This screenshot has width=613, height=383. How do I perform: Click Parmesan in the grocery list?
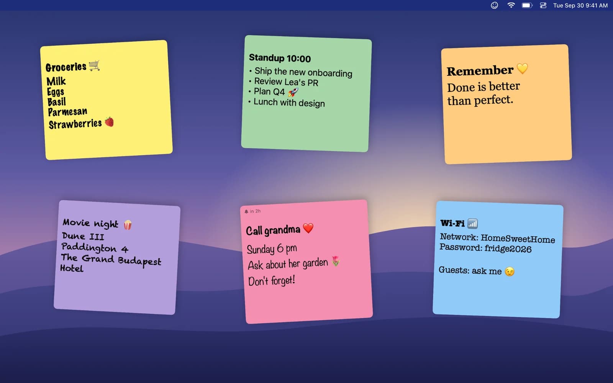(x=67, y=112)
